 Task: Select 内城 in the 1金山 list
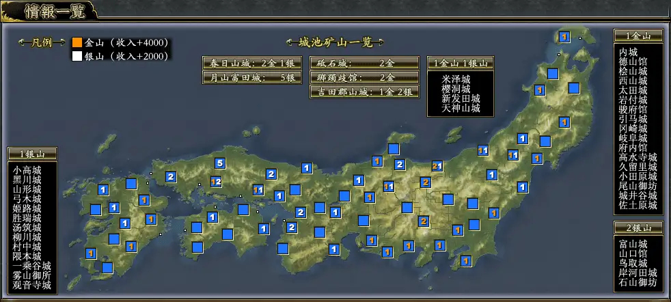point(628,52)
